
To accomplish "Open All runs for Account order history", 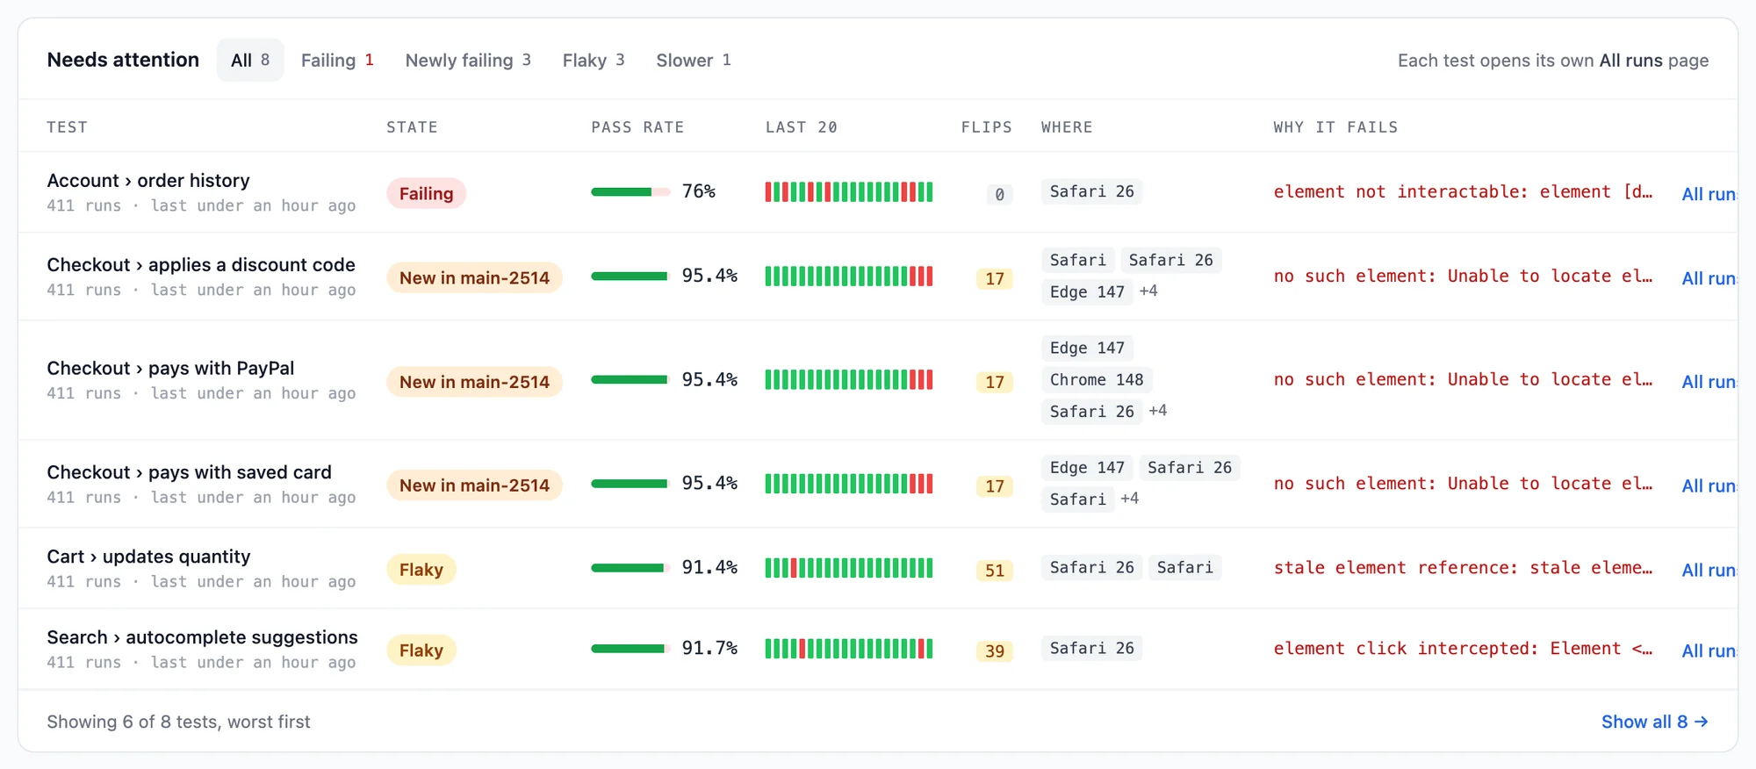I will pyautogui.click(x=1709, y=194).
